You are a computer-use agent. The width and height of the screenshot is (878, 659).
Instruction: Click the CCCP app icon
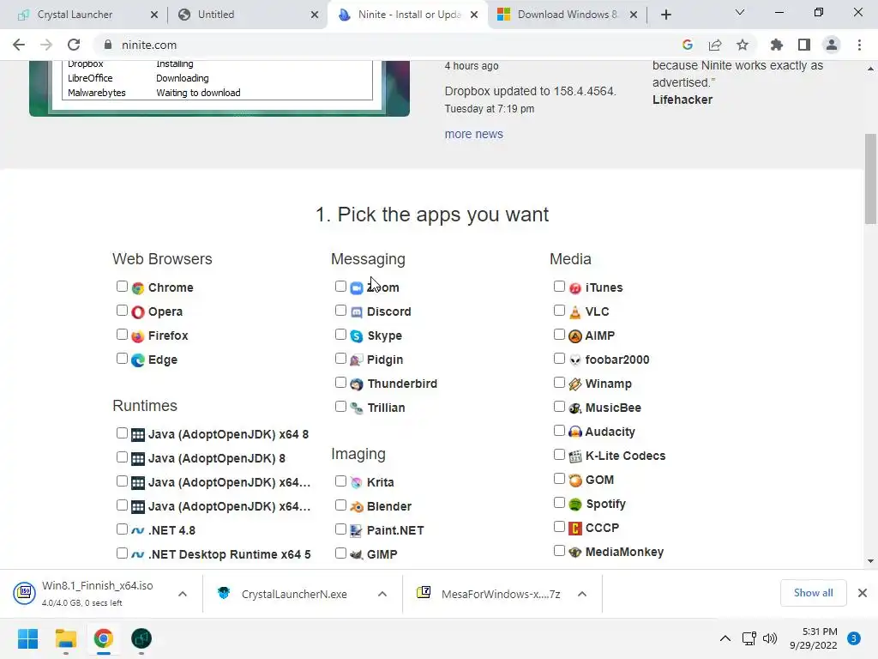(575, 529)
